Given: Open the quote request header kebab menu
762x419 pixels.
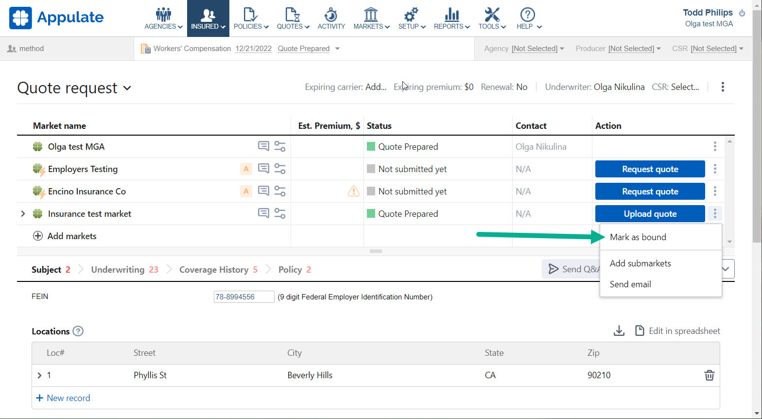Looking at the screenshot, I should coord(723,87).
